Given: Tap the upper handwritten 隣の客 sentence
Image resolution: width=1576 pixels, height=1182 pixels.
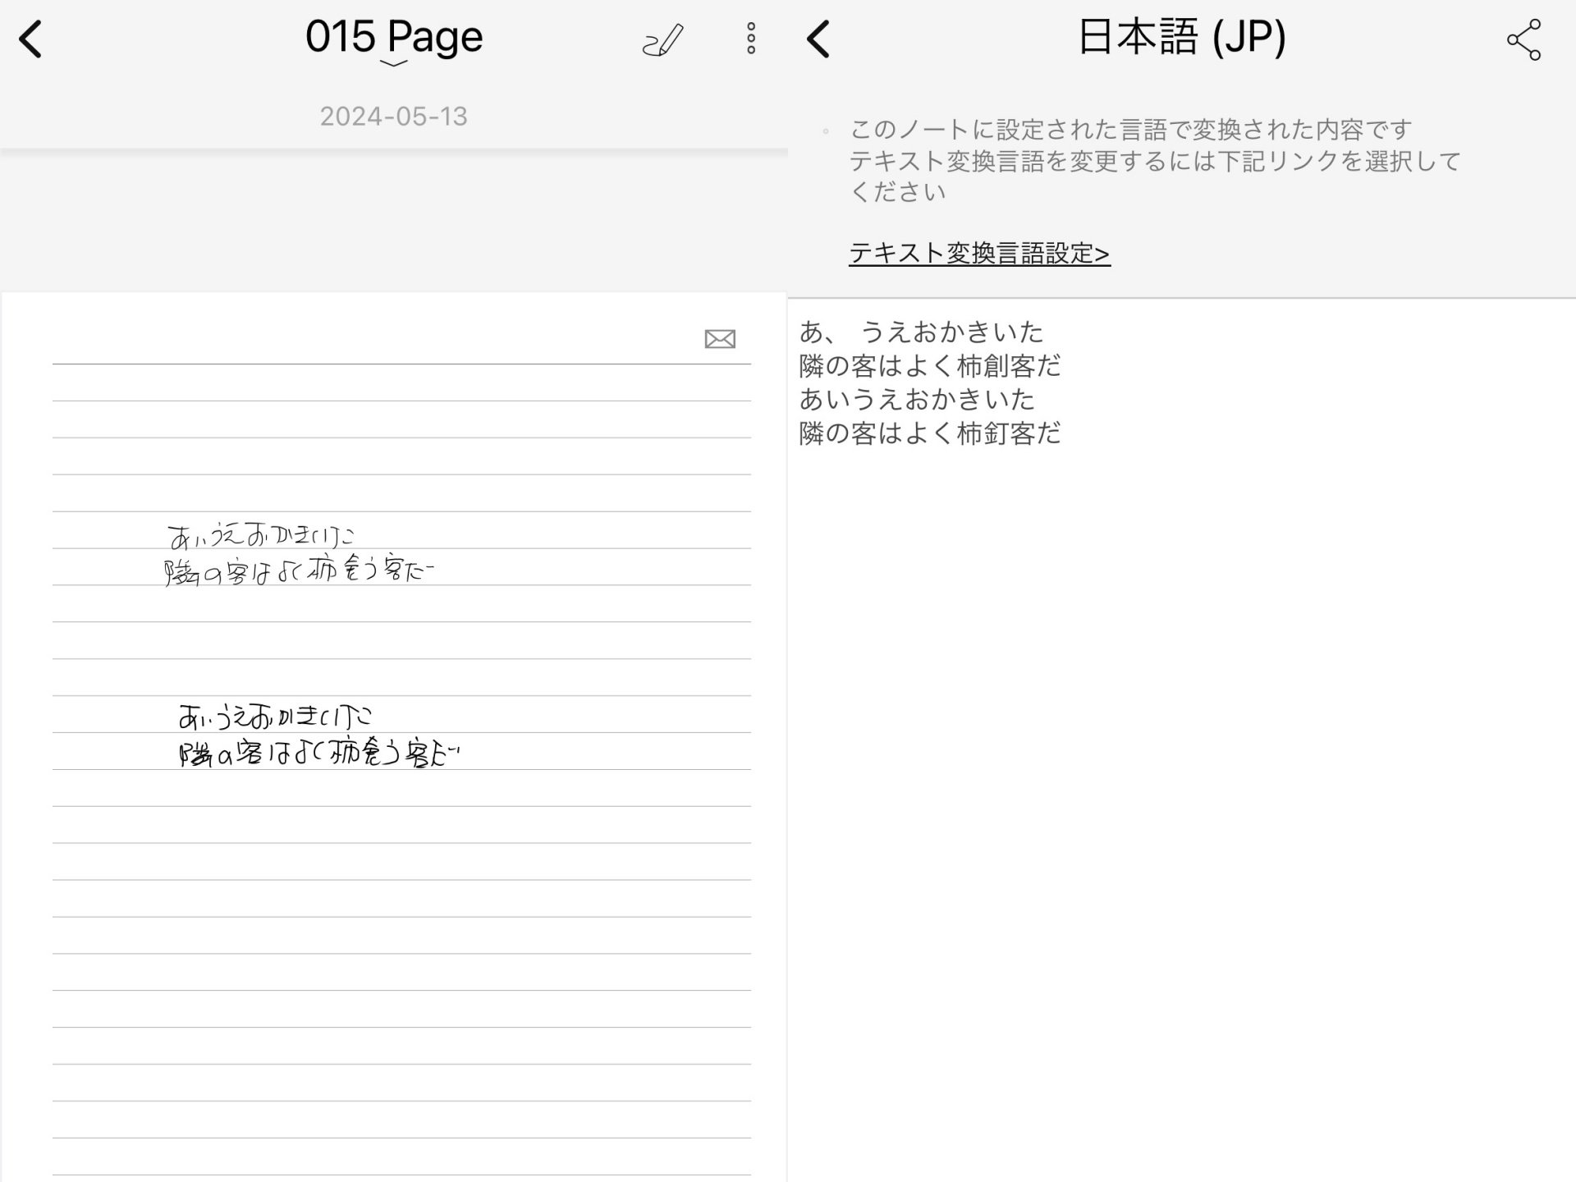Looking at the screenshot, I should pos(299,570).
